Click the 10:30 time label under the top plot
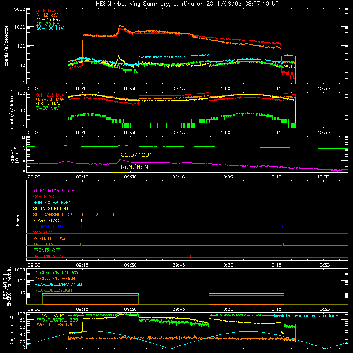353x353 pixels. (323, 89)
